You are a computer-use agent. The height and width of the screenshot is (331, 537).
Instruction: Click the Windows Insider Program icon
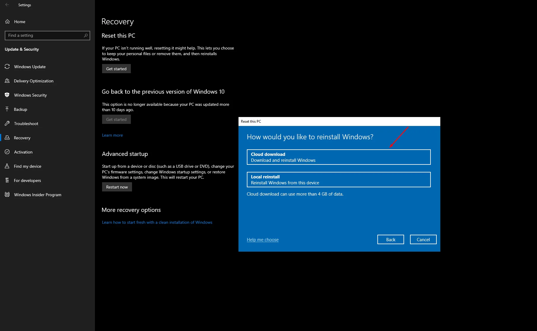coord(7,194)
